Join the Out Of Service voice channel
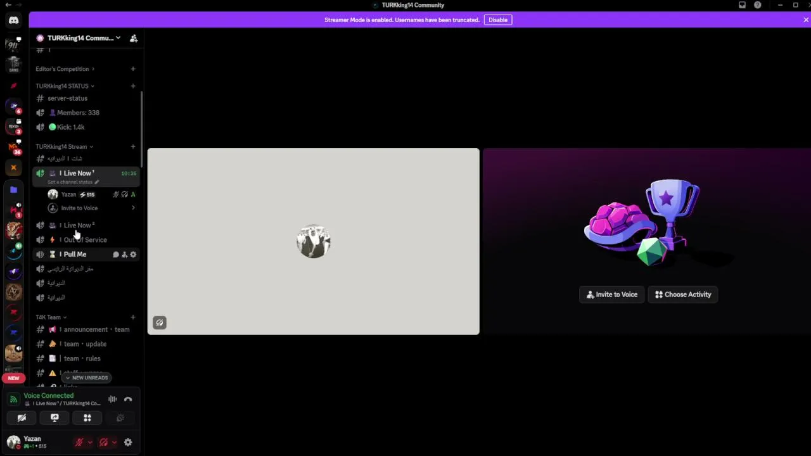 (86, 240)
